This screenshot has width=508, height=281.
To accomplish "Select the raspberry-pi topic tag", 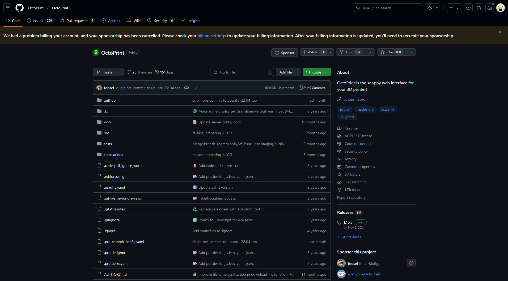I will tap(366, 110).
